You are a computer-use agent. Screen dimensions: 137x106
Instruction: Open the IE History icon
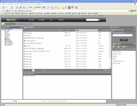coord(44,7)
